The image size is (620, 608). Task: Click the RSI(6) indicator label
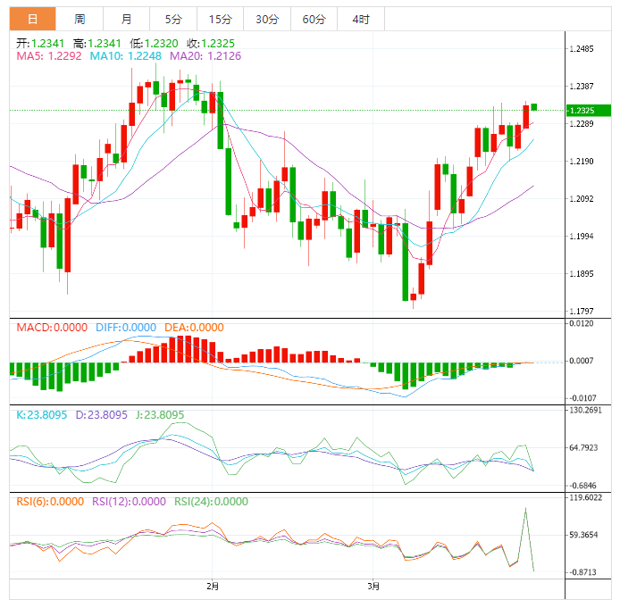[x=50, y=501]
